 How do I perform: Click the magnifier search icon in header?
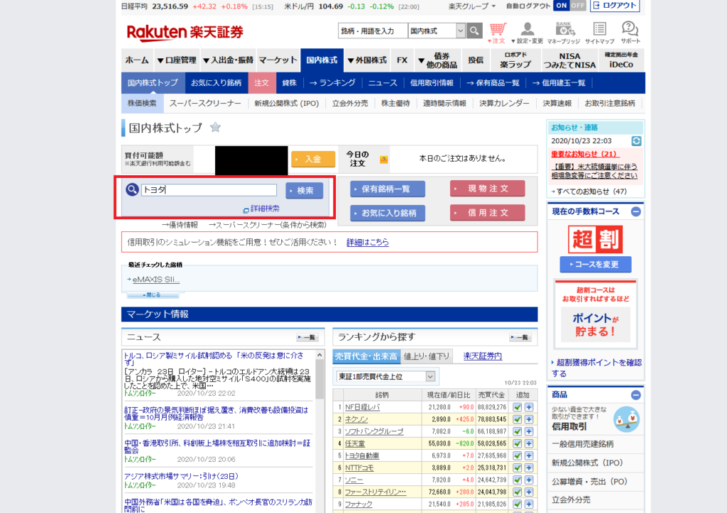coord(474,31)
